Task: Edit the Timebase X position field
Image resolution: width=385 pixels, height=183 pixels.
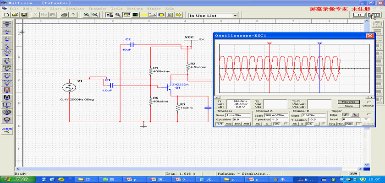Action: tap(242, 119)
